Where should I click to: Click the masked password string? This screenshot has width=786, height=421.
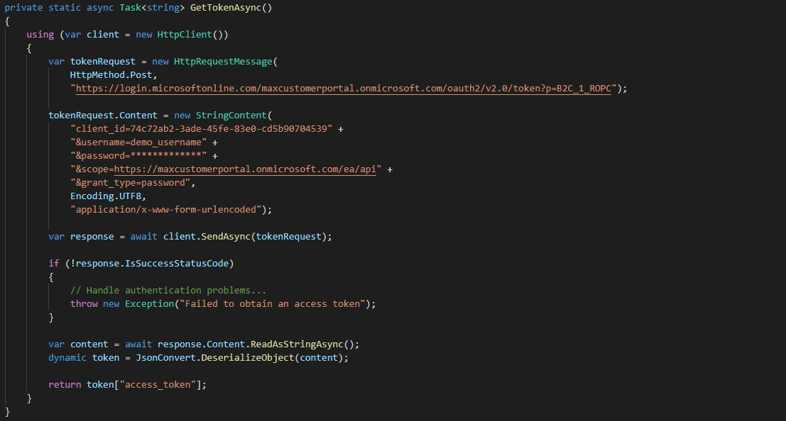point(138,156)
